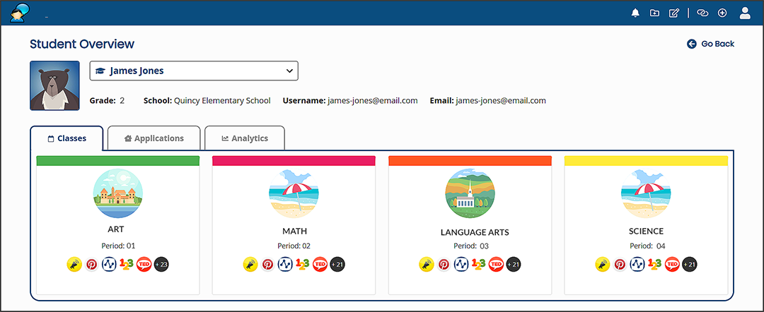Screen dimensions: 764x312
Task: Open the 123 app in LANGUAGE ARTS card
Action: point(478,265)
